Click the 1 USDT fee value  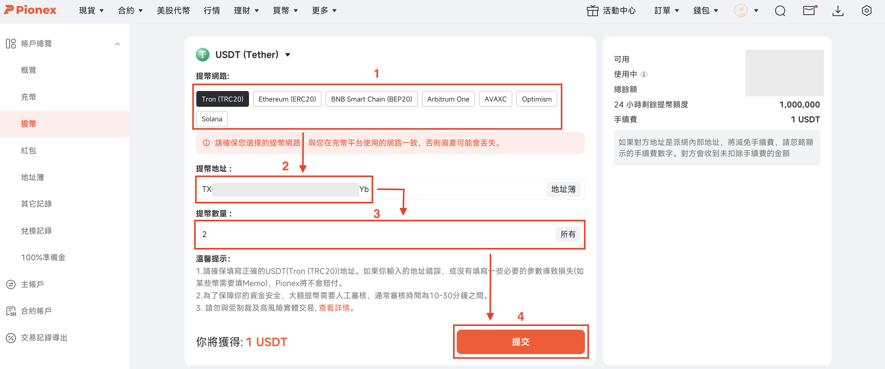pos(805,119)
